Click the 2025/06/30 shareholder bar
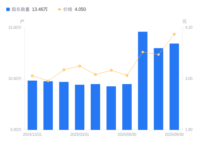The height and width of the screenshot is (143, 207). click(127, 107)
